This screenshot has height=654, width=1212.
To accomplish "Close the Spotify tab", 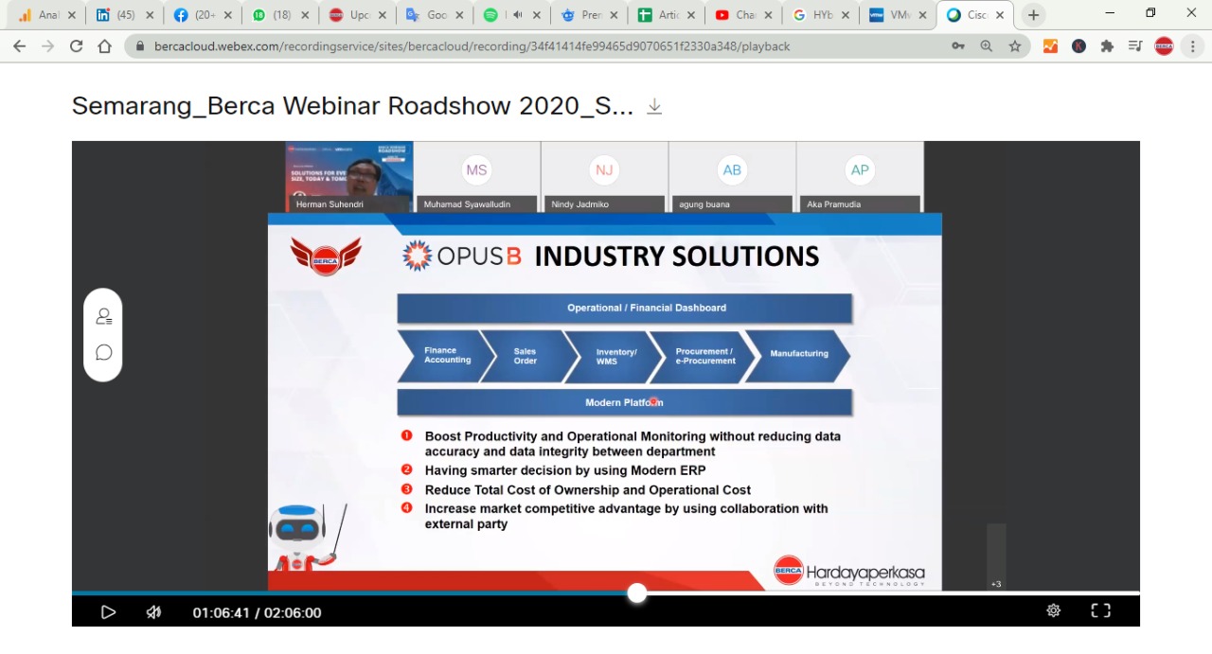I will point(538,15).
